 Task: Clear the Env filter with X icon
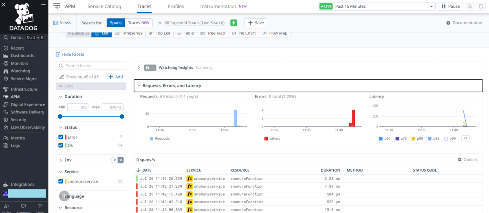pyautogui.click(x=121, y=160)
